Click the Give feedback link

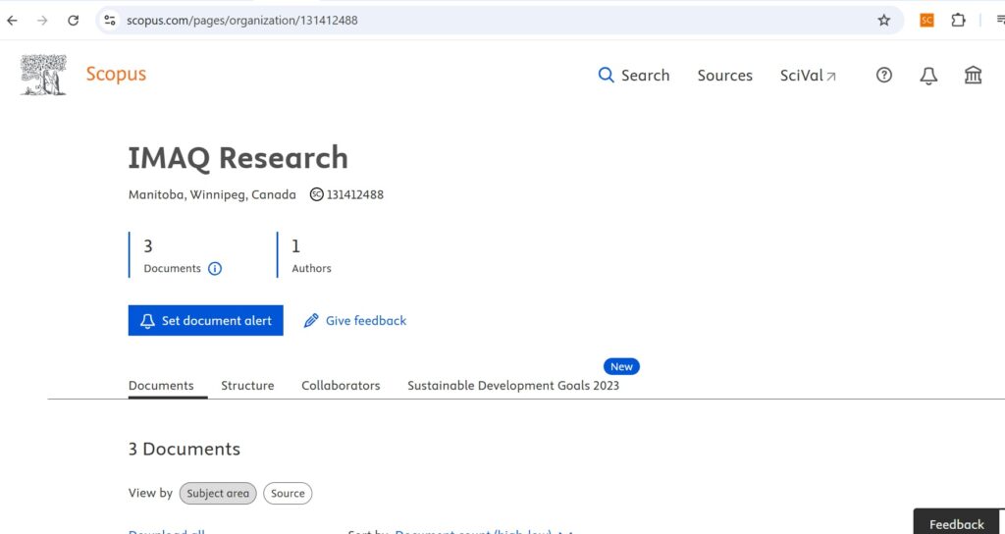point(355,321)
